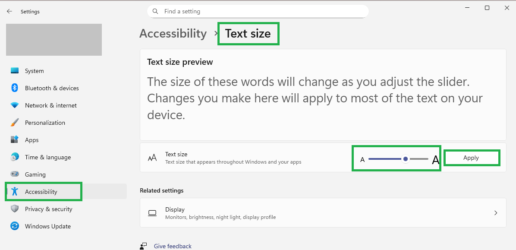This screenshot has width=516, height=250.
Task: Click 'Monitors, brightness, night light, display profile' text
Action: pyautogui.click(x=220, y=217)
